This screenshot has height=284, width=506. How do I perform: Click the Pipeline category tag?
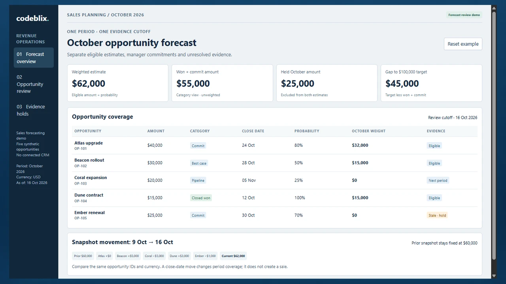click(x=198, y=181)
